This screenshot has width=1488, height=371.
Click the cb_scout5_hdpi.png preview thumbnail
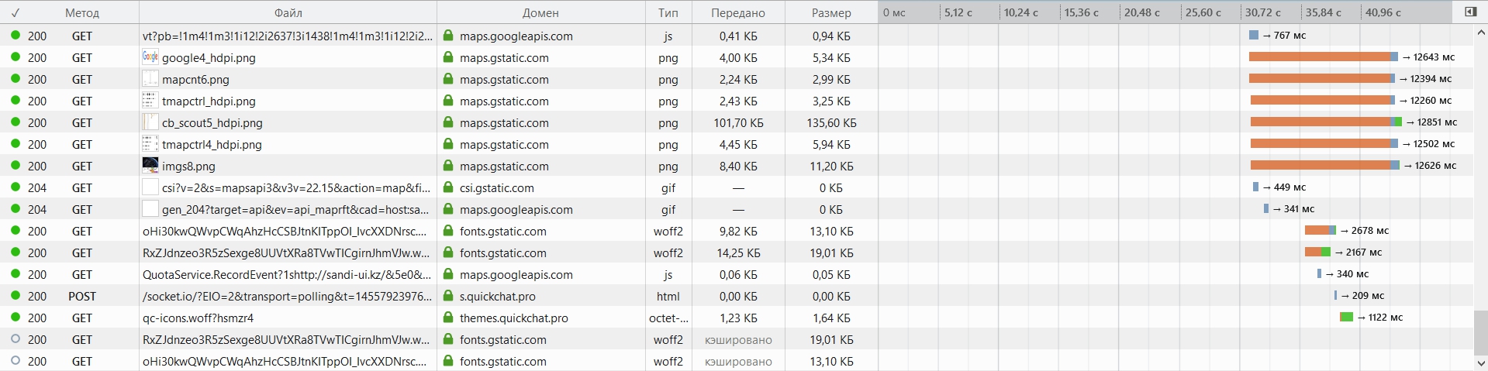coord(150,122)
